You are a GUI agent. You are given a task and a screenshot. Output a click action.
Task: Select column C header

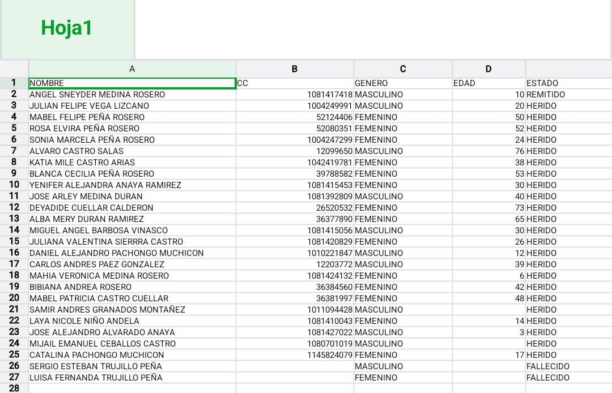coord(403,69)
